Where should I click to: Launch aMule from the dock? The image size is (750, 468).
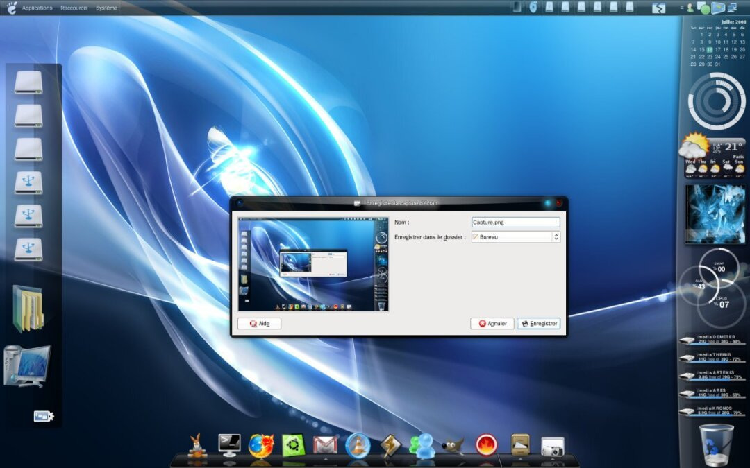pos(198,445)
